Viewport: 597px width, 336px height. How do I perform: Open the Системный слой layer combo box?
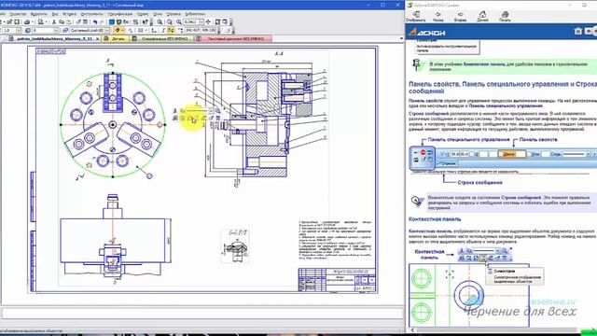click(x=90, y=30)
